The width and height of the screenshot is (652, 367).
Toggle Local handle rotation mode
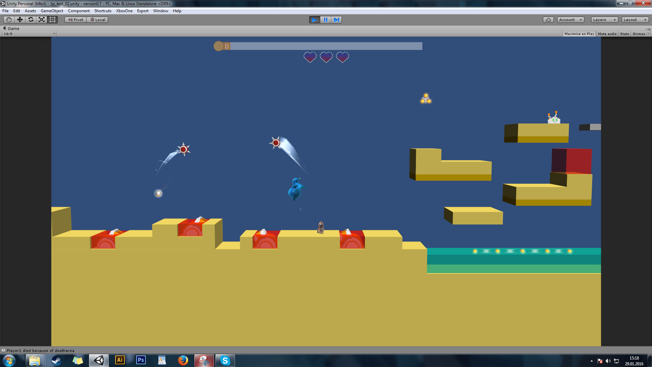(x=97, y=19)
